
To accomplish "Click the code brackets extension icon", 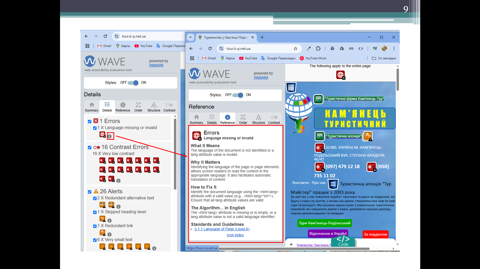I will coord(361,49).
